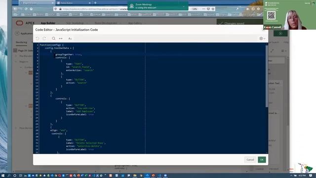Place cursor on groupTogether: true line
Viewport: 316px width, 178px height.
(x=69, y=54)
